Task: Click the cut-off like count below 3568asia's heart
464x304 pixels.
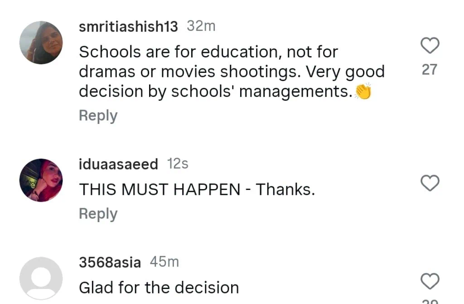Action: pos(429,301)
